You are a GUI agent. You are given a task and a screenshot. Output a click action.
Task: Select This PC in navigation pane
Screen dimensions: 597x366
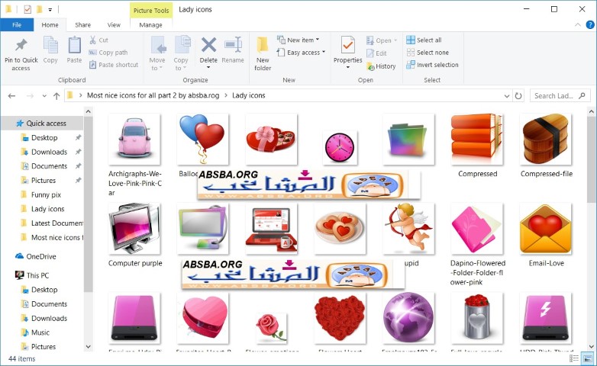click(37, 275)
